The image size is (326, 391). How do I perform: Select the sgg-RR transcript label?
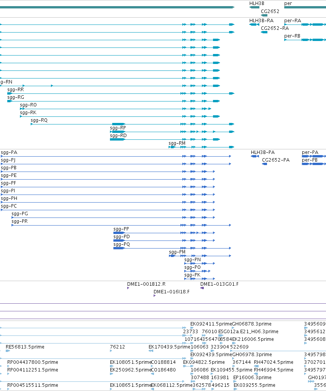[15, 90]
